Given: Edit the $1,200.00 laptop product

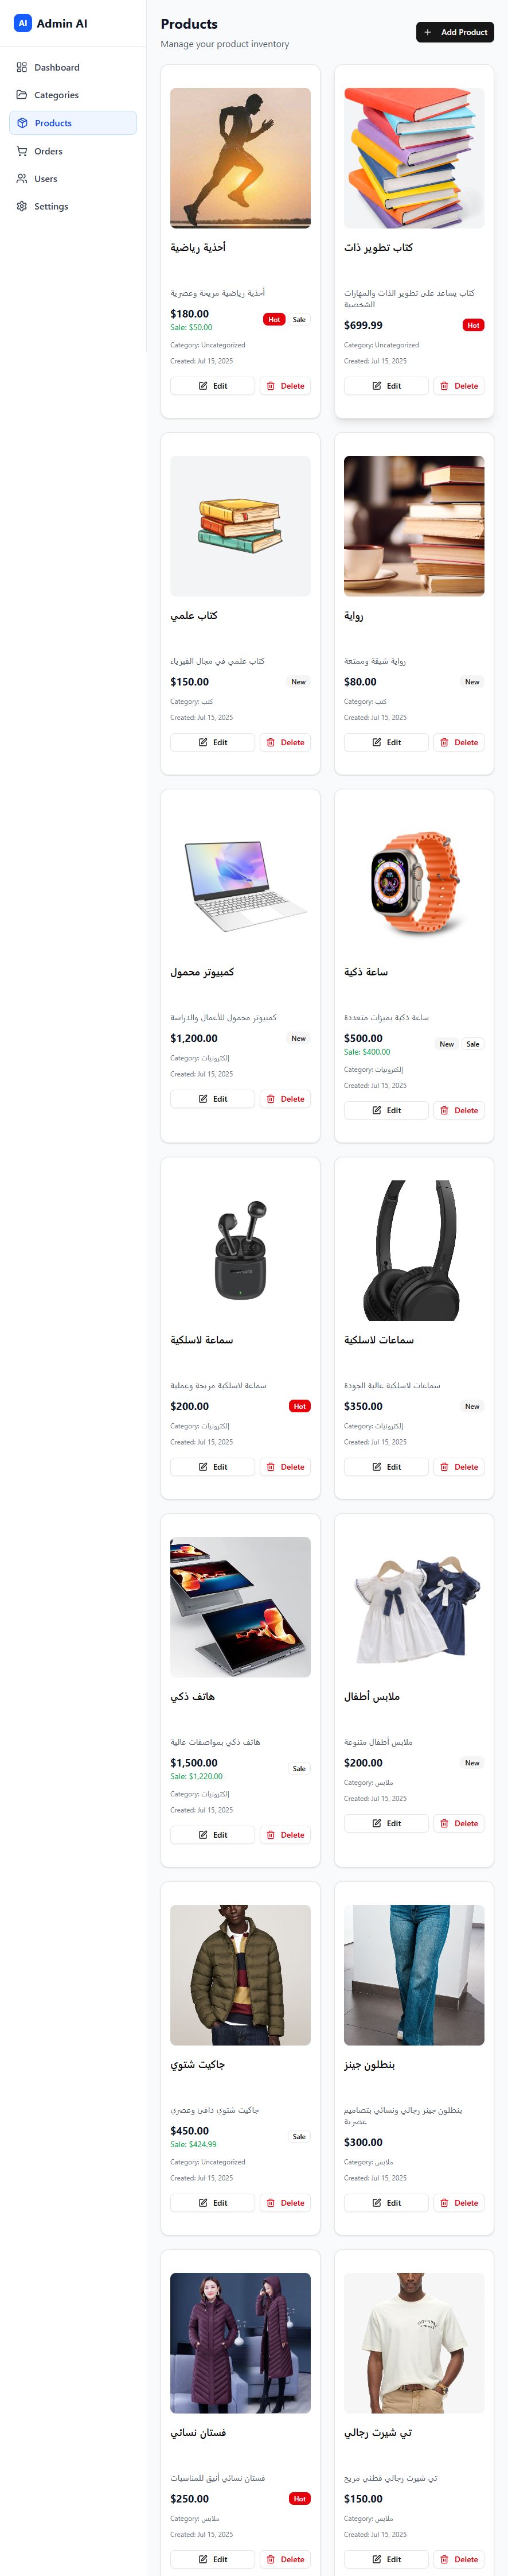Looking at the screenshot, I should [x=213, y=1099].
